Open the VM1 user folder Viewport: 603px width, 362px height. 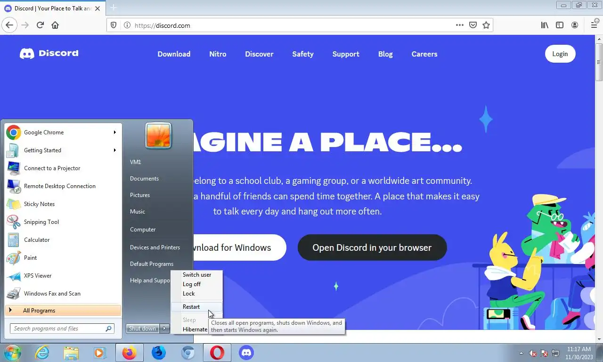[136, 162]
